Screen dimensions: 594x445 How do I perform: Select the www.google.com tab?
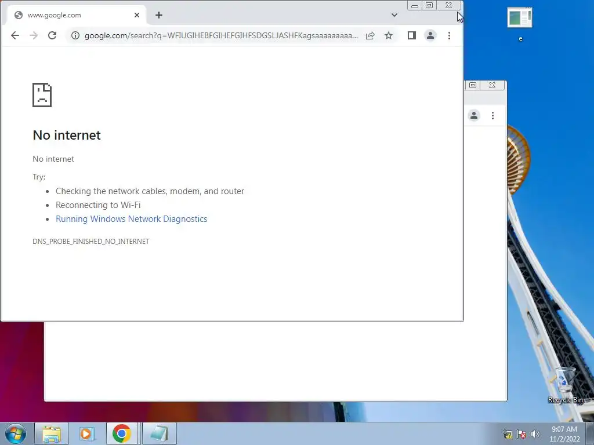[76, 15]
